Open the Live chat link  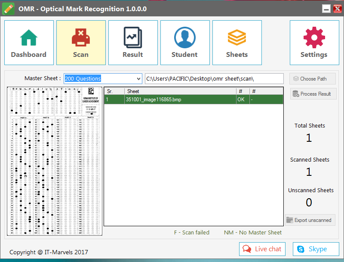click(x=262, y=249)
